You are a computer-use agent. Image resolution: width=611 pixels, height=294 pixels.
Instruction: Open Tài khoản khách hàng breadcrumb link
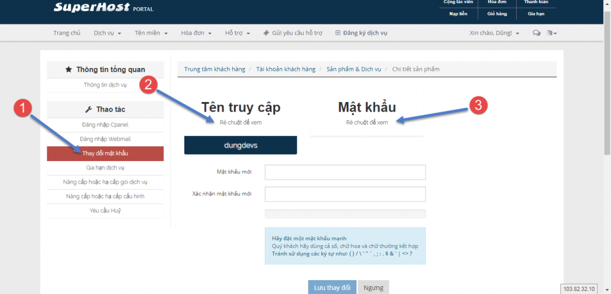coord(286,69)
